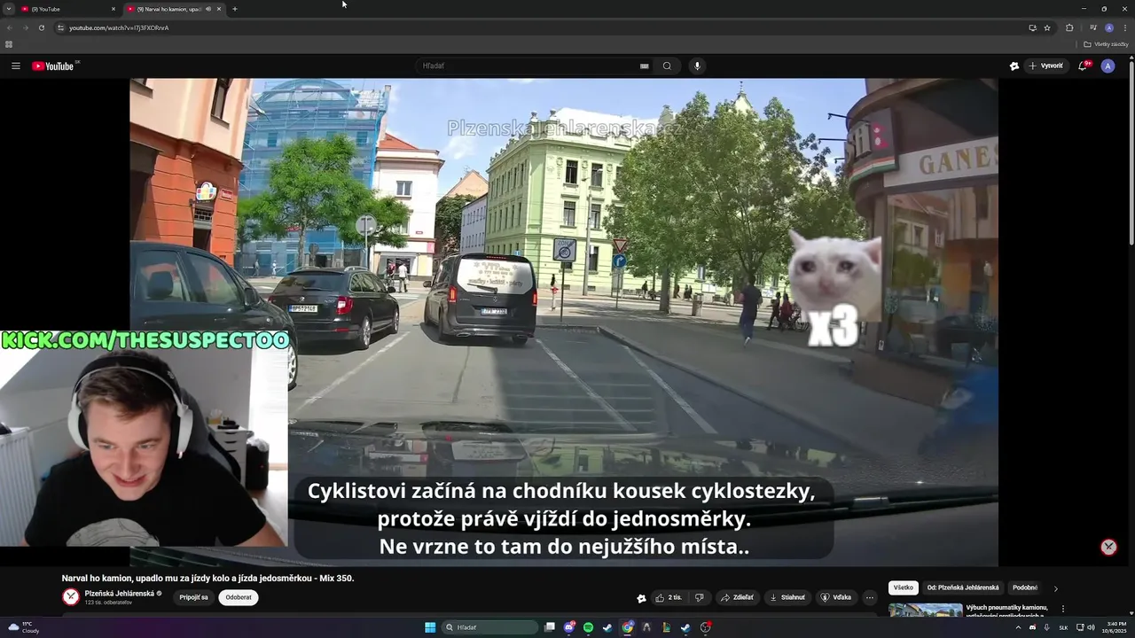Open options for 'Výbuch pneumatiky kamionu' video

(x=1062, y=609)
